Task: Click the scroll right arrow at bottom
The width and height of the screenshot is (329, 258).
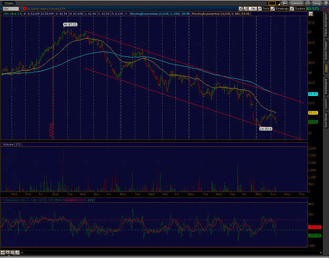Action: pyautogui.click(x=321, y=253)
